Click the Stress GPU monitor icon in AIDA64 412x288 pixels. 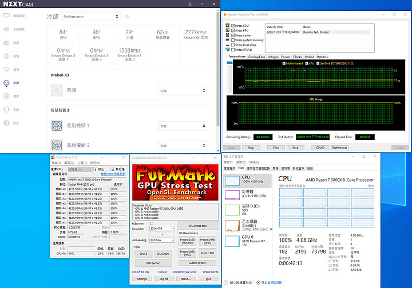pos(228,49)
